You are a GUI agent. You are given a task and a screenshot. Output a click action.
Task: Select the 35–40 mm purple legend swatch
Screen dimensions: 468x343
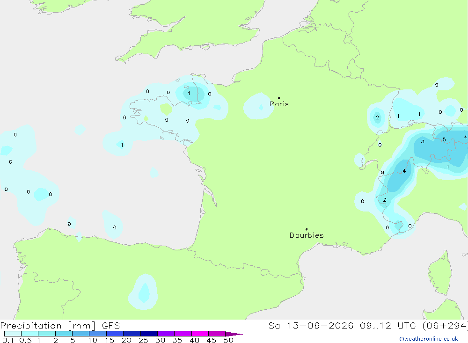pyautogui.click(x=183, y=334)
